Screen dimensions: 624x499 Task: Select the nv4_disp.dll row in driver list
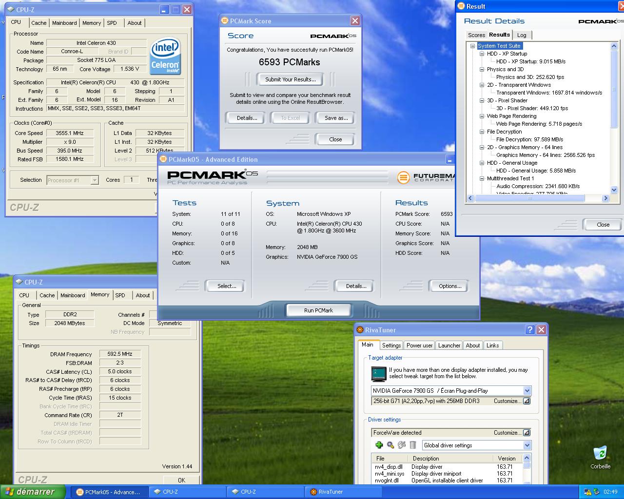[446, 467]
